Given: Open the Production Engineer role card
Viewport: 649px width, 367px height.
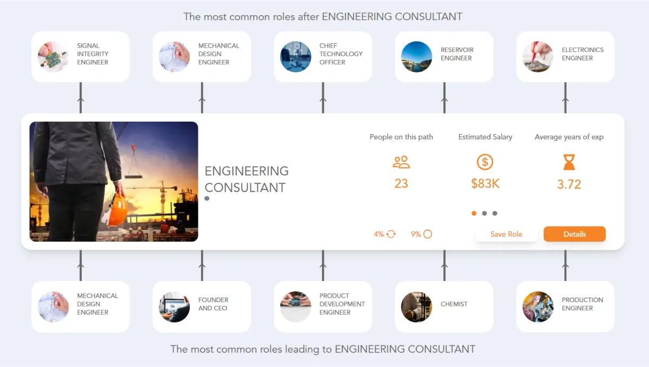Looking at the screenshot, I should click(565, 306).
